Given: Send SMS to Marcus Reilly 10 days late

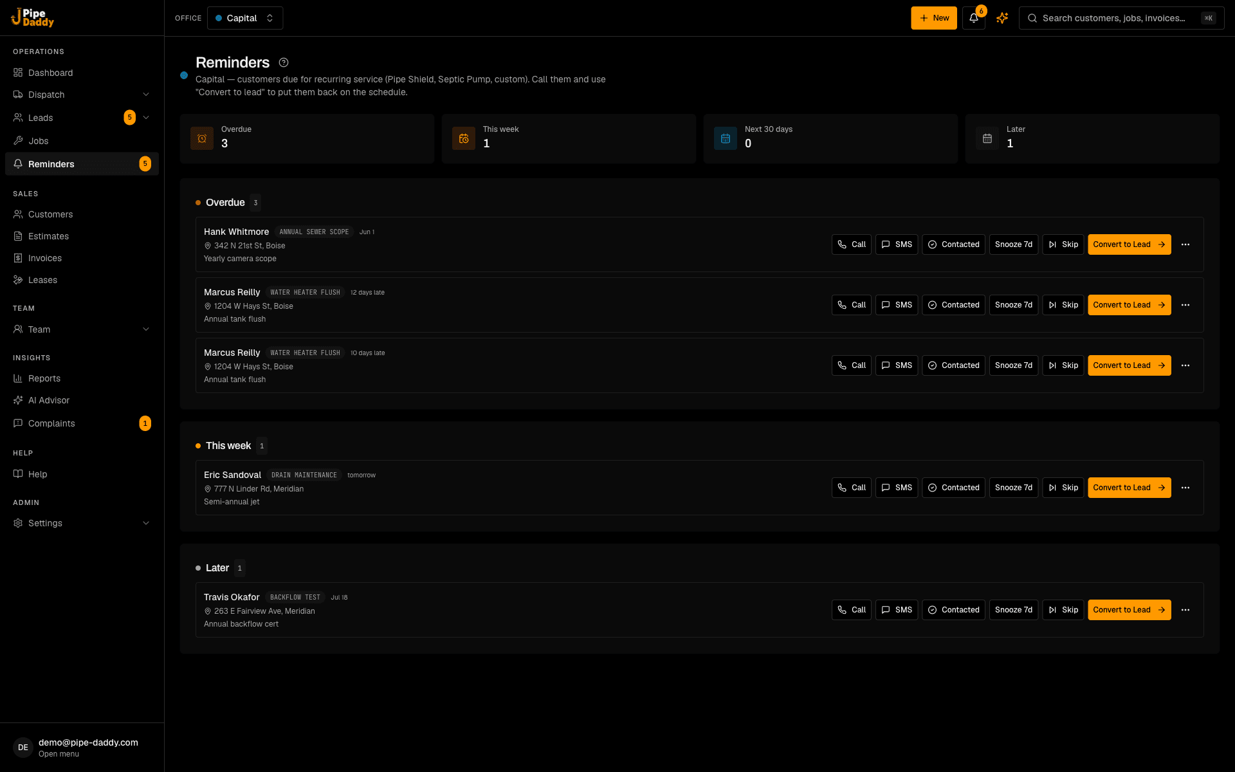Looking at the screenshot, I should click(x=897, y=365).
